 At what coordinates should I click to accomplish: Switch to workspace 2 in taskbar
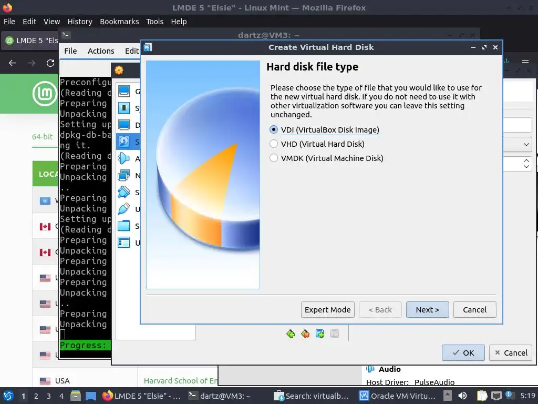[x=36, y=396]
